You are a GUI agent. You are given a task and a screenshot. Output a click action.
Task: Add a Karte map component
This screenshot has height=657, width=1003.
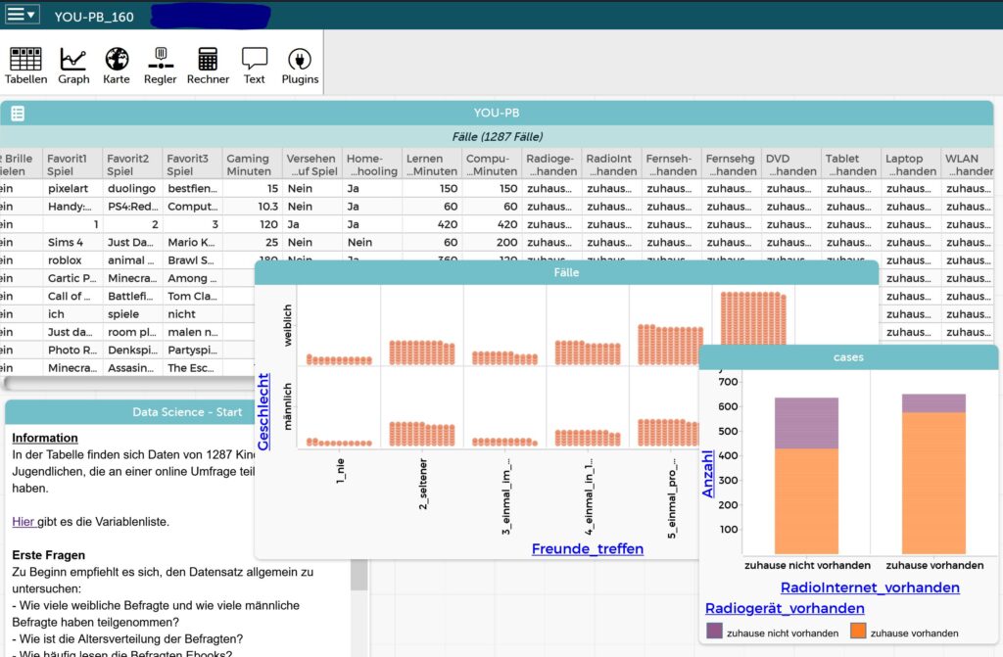(x=117, y=65)
